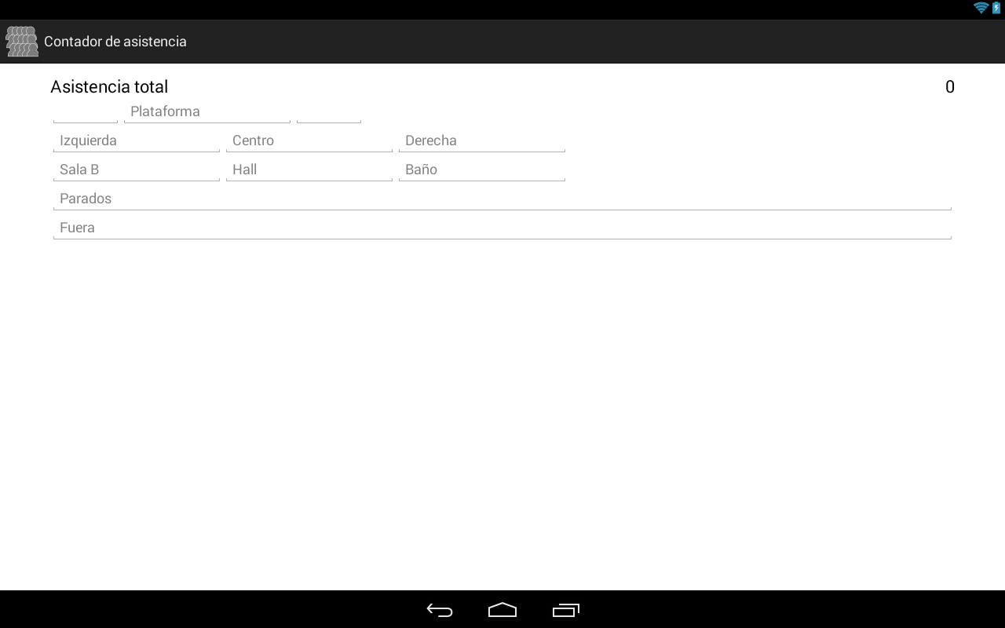Click the total attendance value 0
1005x628 pixels.
[x=950, y=87]
